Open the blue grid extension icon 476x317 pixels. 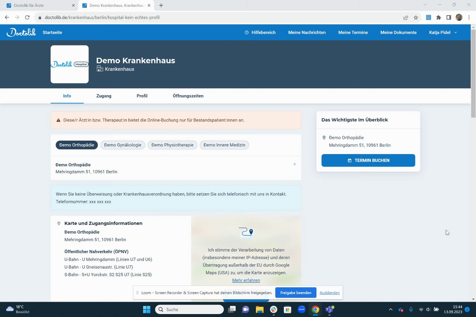tap(428, 17)
